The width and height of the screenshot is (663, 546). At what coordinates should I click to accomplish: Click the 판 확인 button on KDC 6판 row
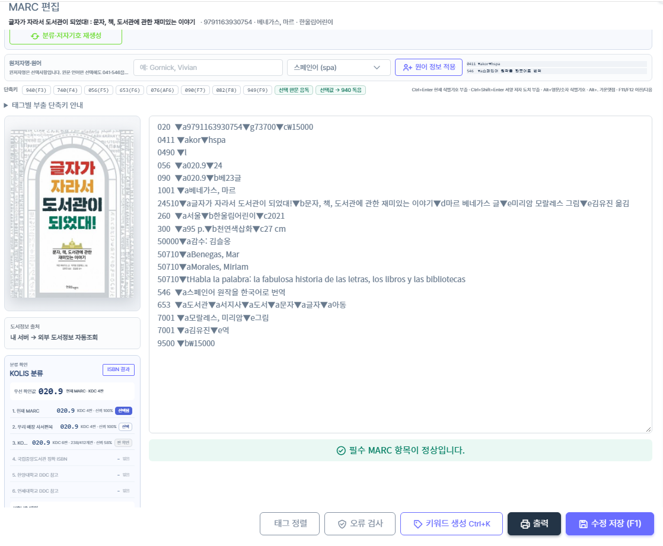(x=123, y=443)
